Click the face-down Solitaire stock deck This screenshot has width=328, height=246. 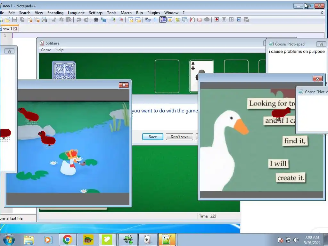click(x=64, y=70)
